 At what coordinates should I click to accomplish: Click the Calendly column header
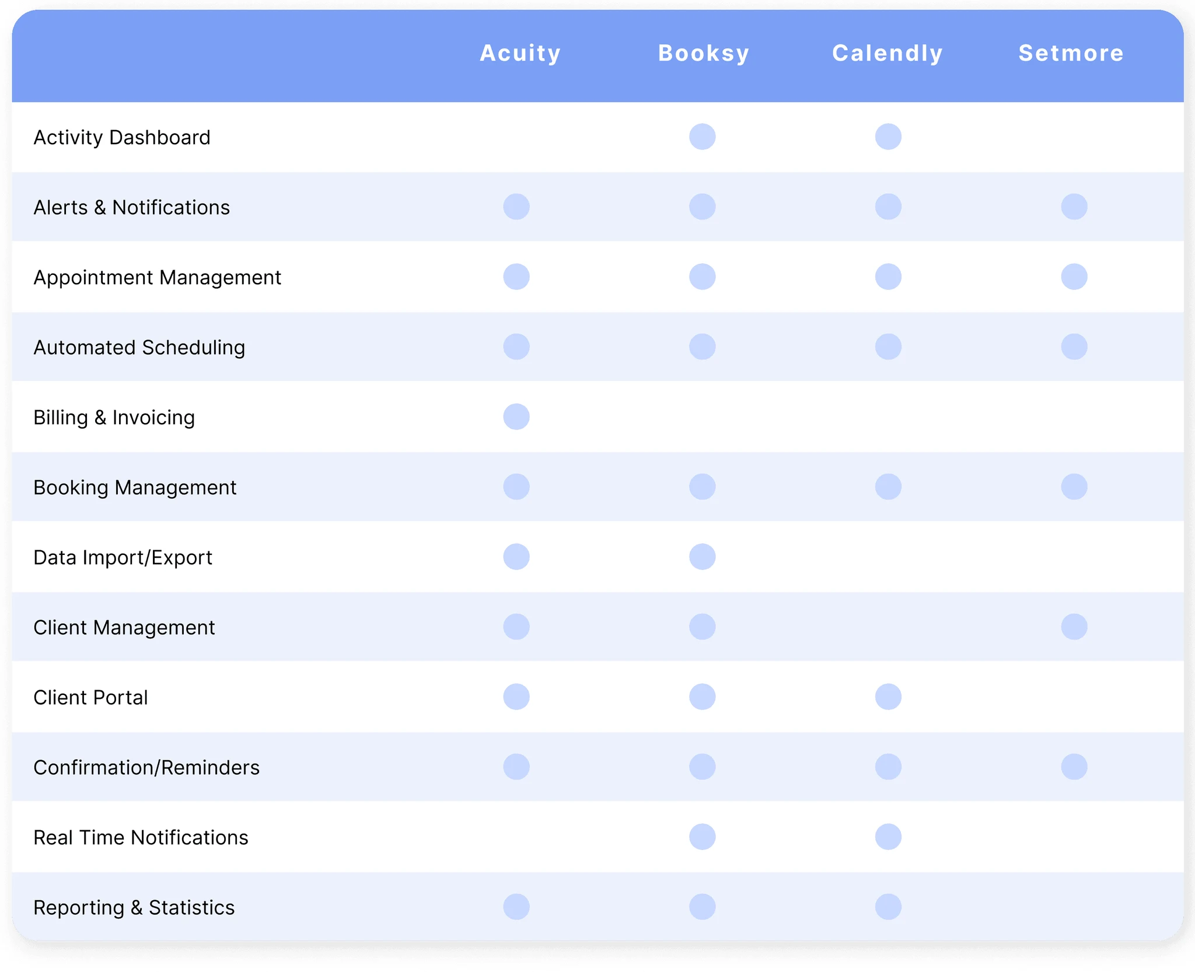coord(887,54)
